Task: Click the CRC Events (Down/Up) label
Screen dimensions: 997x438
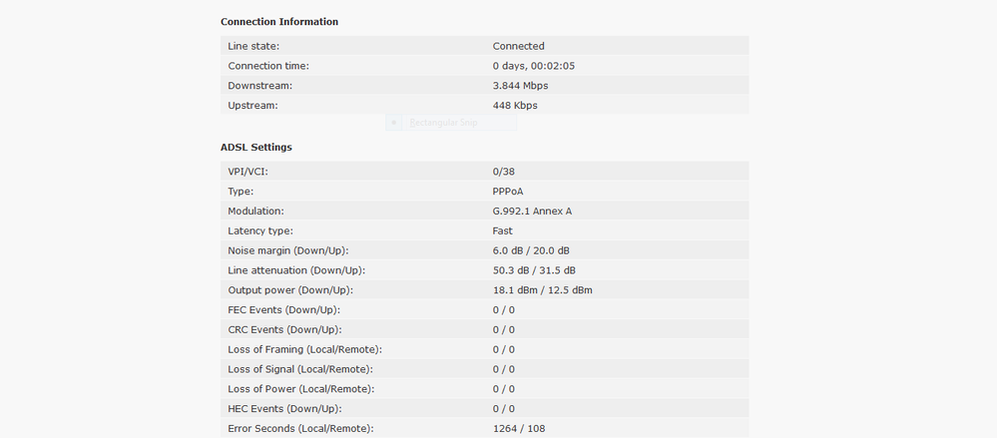Action: 284,330
